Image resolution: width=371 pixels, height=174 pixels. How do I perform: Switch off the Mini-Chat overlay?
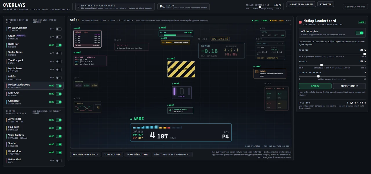pos(59,94)
